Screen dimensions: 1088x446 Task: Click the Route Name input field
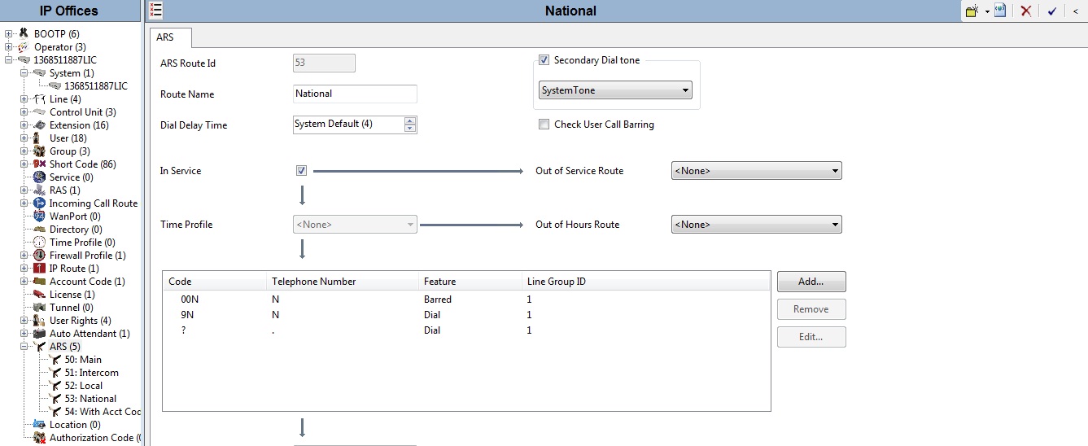click(x=355, y=94)
